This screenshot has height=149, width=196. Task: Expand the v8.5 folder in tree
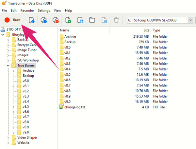click(13, 107)
